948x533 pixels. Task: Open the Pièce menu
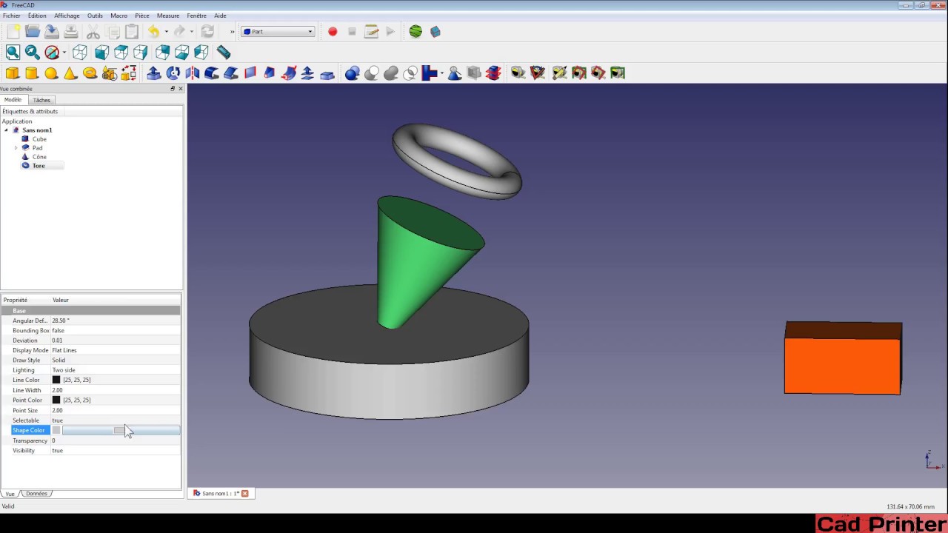(x=142, y=16)
